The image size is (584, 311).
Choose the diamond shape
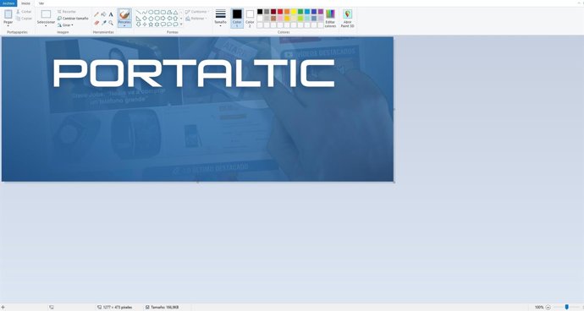(x=145, y=19)
